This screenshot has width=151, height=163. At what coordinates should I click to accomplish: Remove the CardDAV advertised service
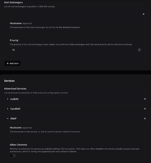click(x=145, y=109)
